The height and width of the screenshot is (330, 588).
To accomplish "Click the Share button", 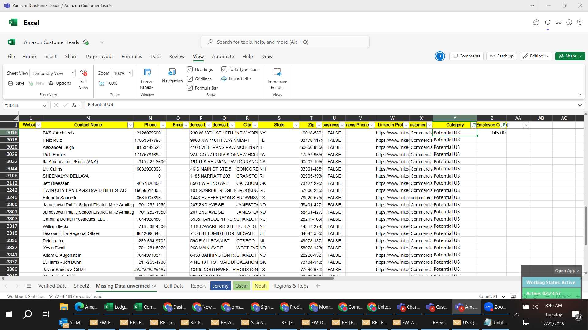I will pyautogui.click(x=570, y=56).
